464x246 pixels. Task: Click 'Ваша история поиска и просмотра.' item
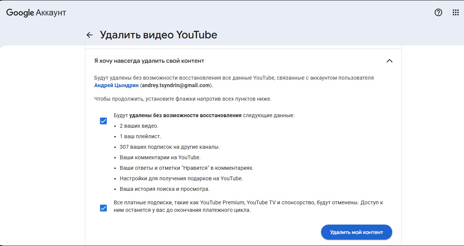[165, 189]
